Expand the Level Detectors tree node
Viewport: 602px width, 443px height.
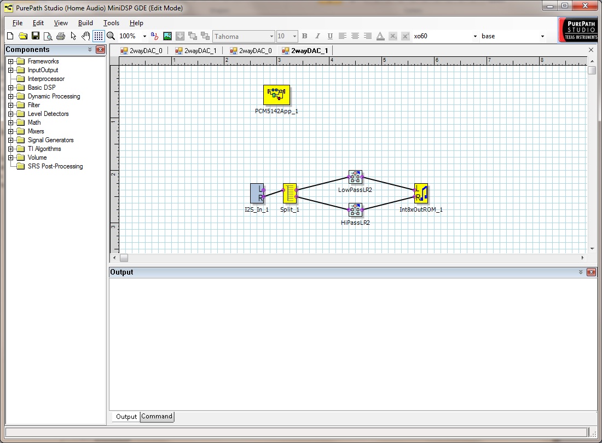pyautogui.click(x=11, y=114)
